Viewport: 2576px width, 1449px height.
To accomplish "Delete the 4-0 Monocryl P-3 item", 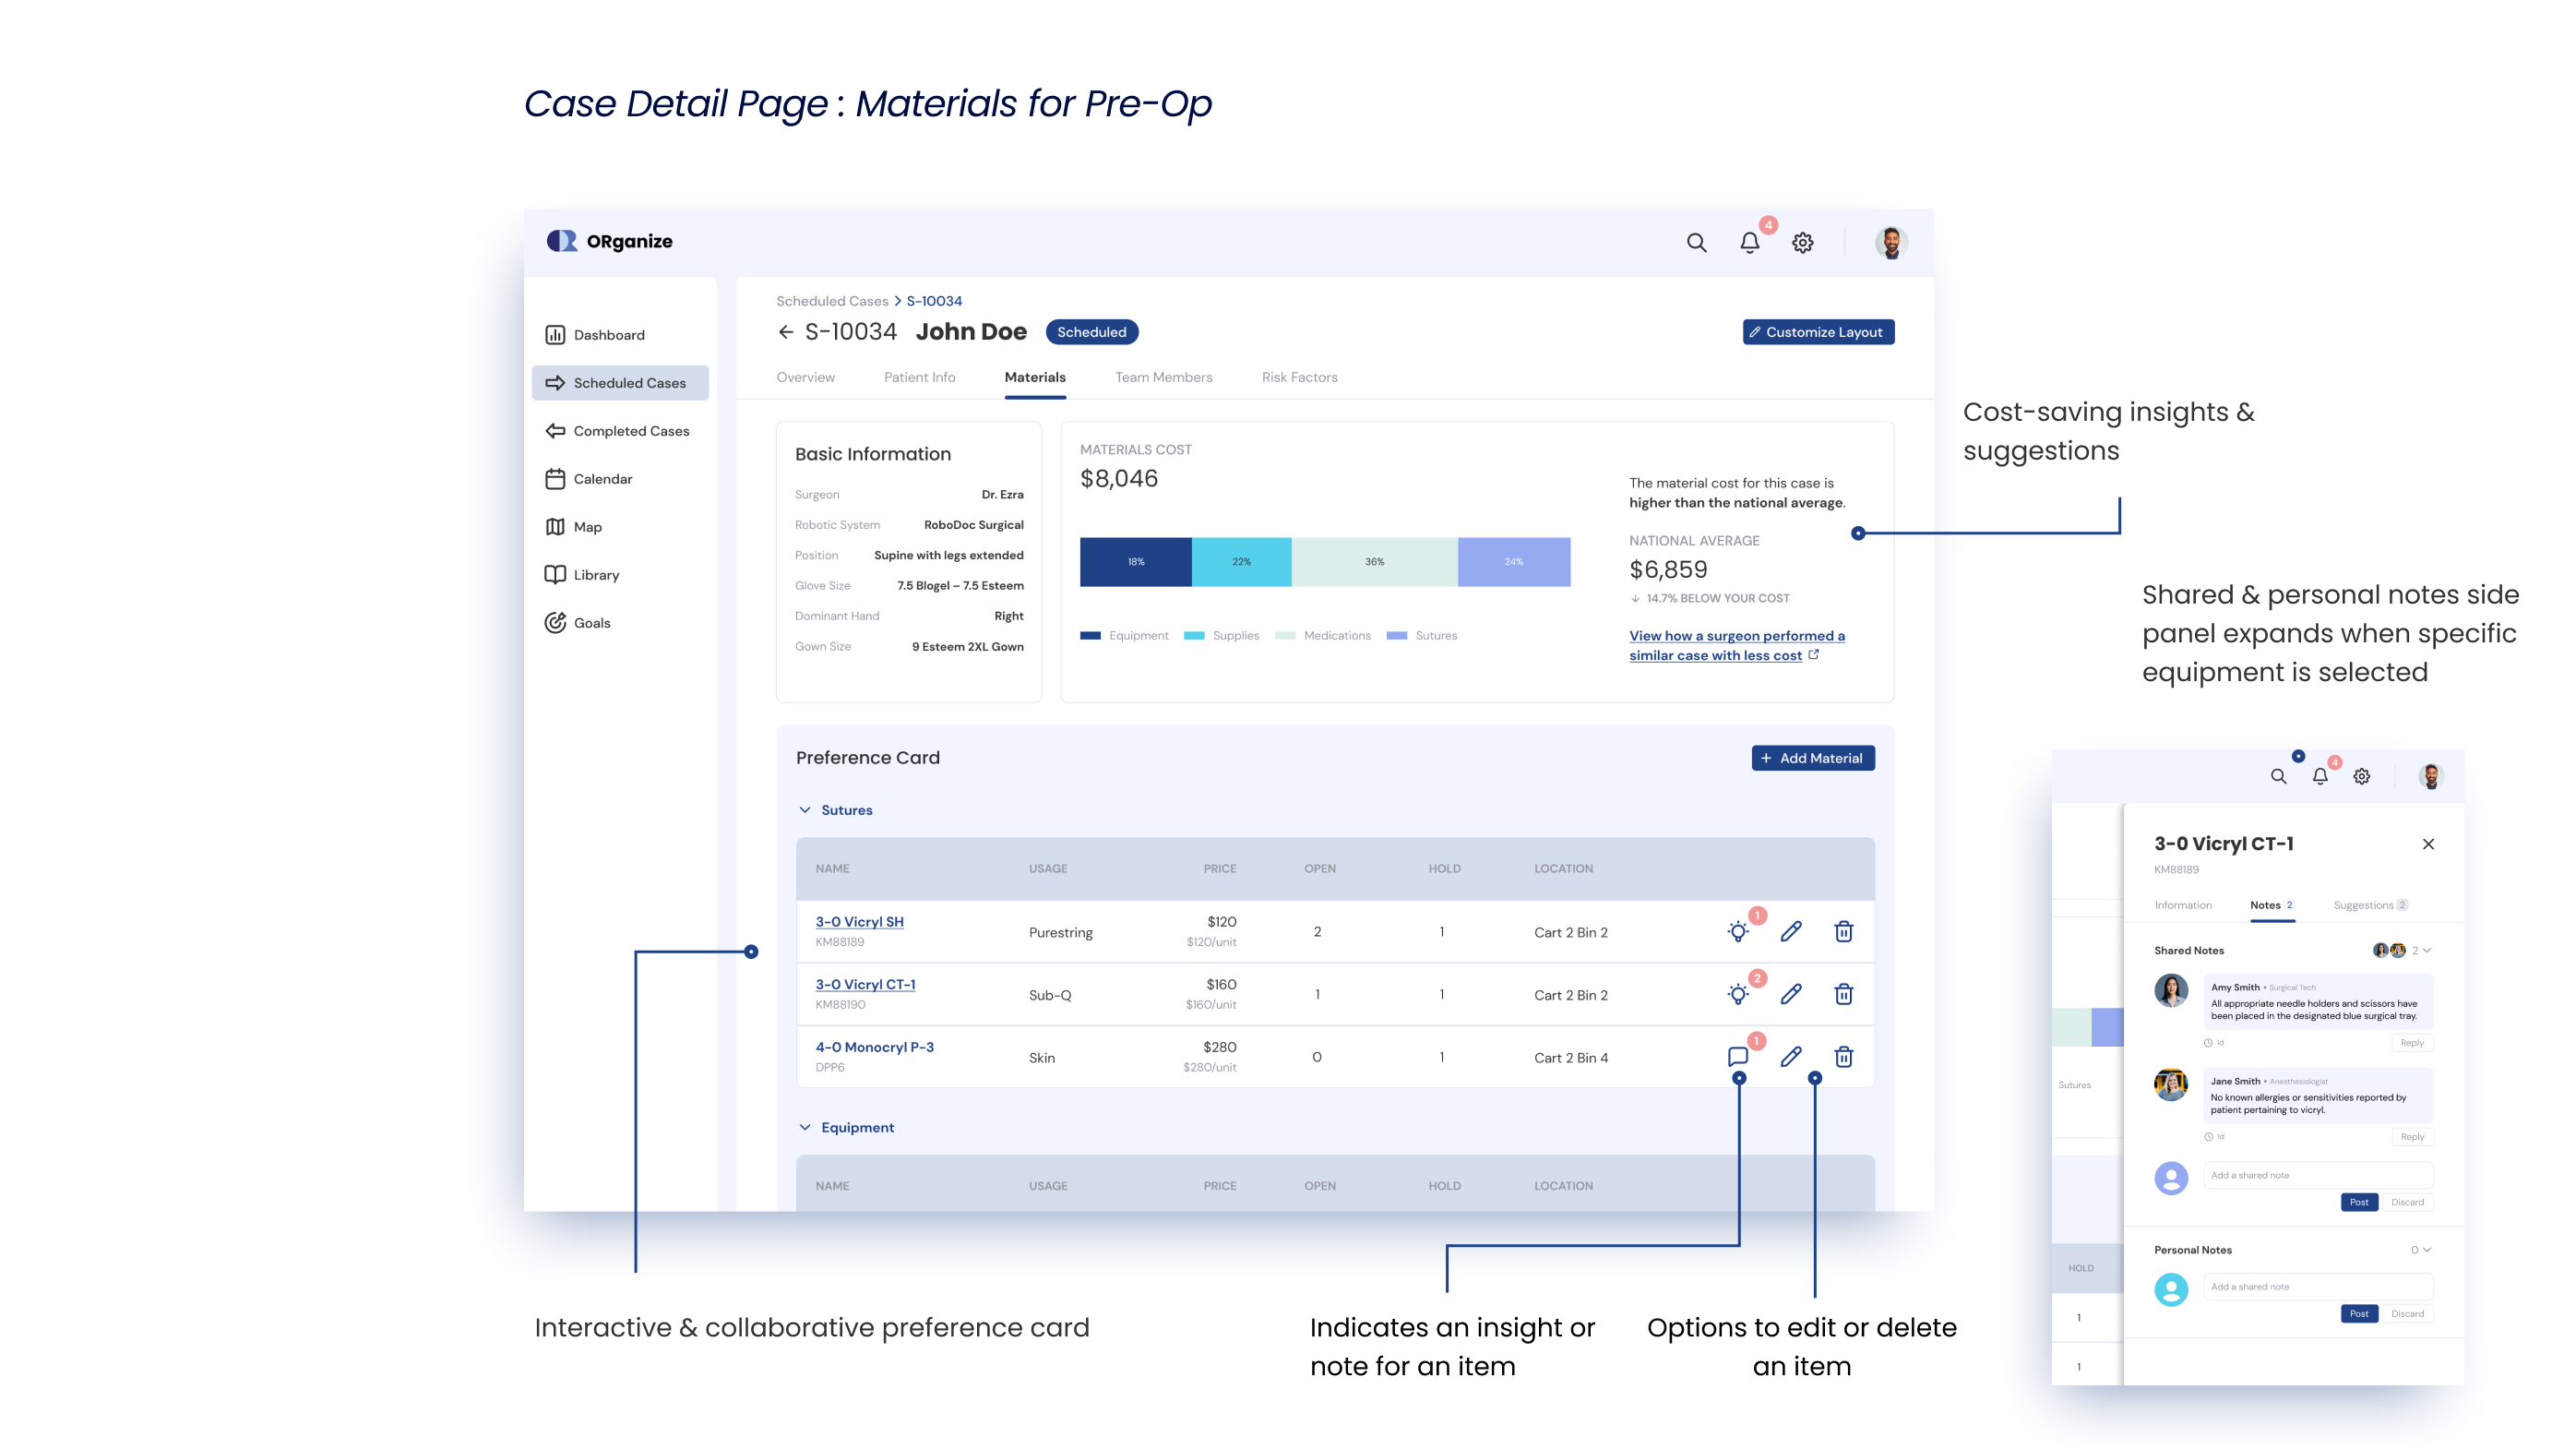I will pyautogui.click(x=1843, y=1057).
